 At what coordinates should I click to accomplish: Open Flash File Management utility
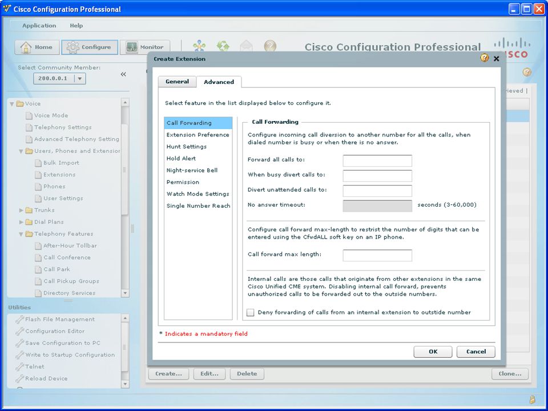pos(60,320)
